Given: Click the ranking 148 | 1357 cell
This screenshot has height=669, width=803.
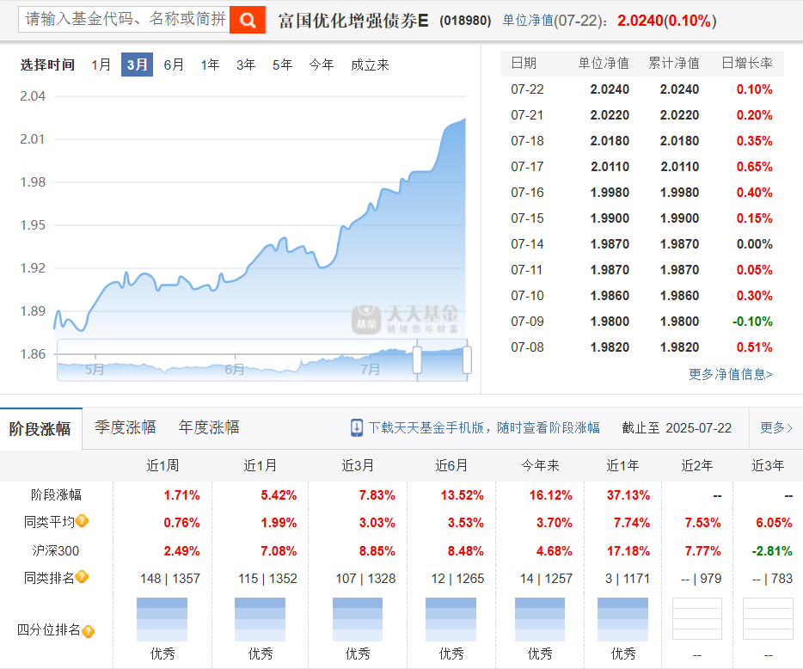Looking at the screenshot, I should (x=170, y=579).
